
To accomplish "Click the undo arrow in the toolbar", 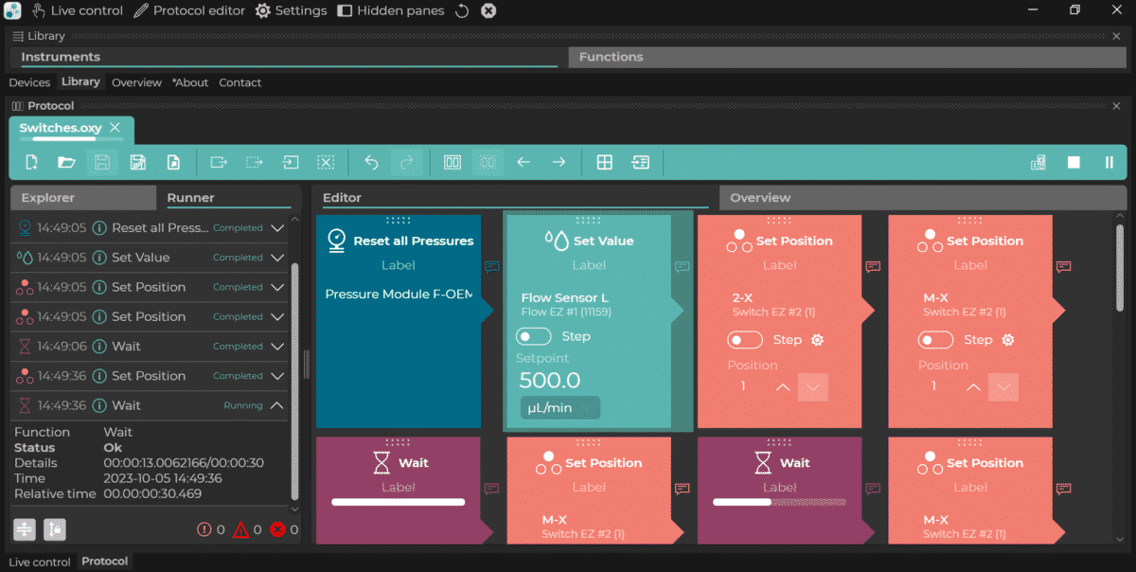I will pos(371,162).
